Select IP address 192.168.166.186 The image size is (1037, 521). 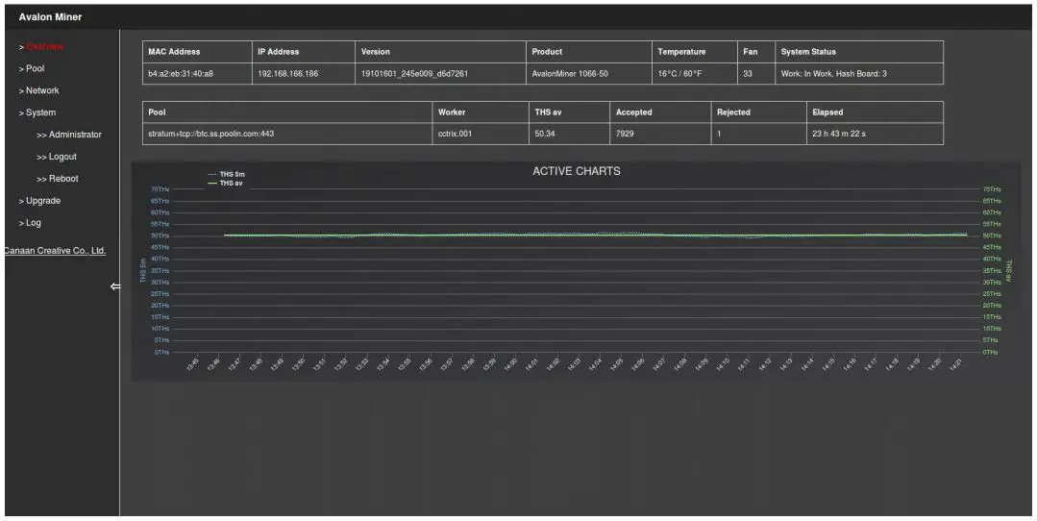coord(287,74)
